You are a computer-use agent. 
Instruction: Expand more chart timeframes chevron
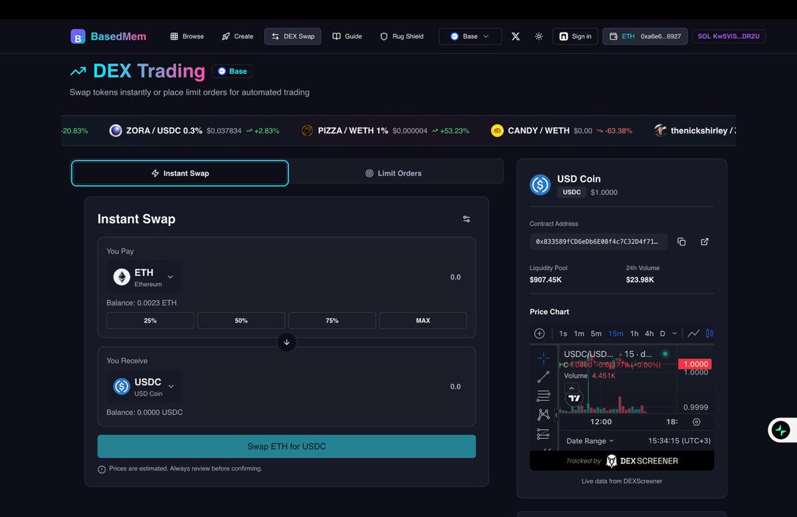pos(675,333)
